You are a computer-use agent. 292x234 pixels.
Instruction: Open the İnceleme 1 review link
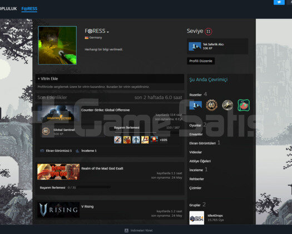(89, 150)
